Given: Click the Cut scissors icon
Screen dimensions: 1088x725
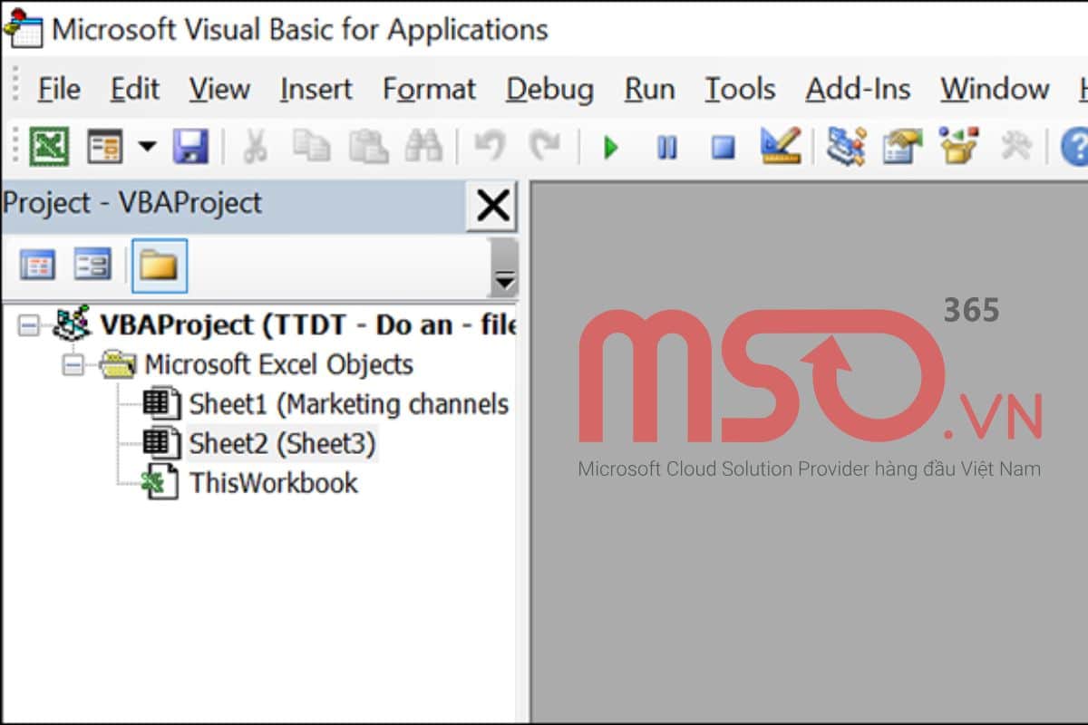Looking at the screenshot, I should point(255,146).
